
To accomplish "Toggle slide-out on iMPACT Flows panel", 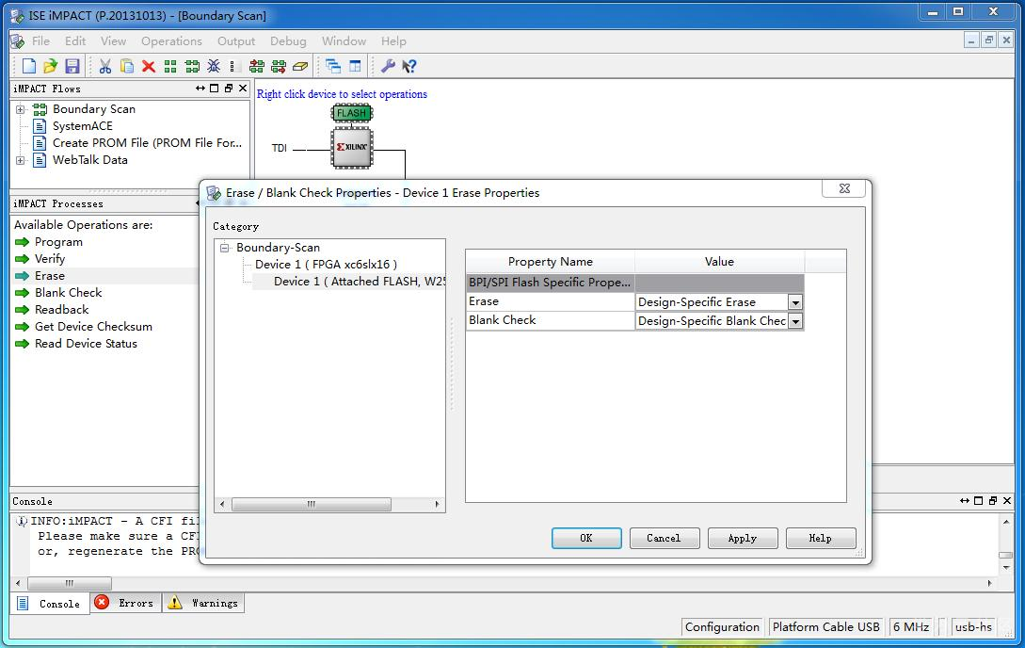I will [x=200, y=89].
